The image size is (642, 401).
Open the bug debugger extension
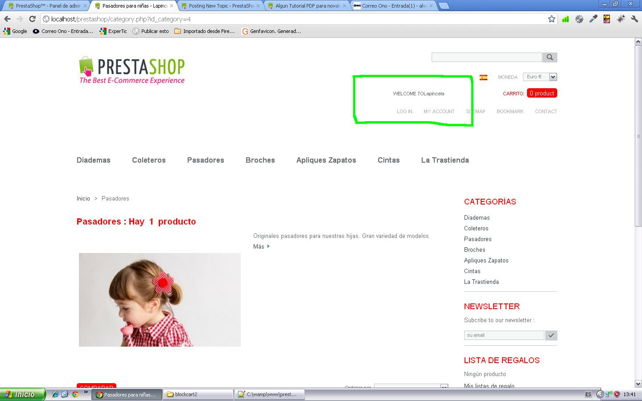[x=621, y=19]
